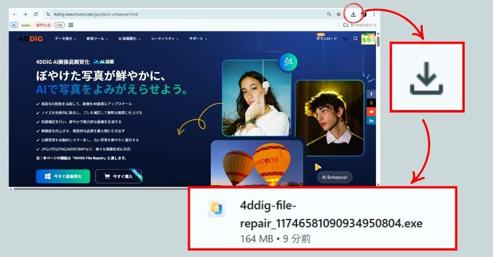
Task: Go back using the browser back arrow
Action: point(15,14)
